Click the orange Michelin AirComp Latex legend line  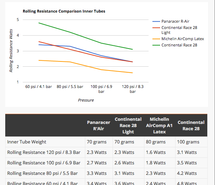tap(156, 39)
